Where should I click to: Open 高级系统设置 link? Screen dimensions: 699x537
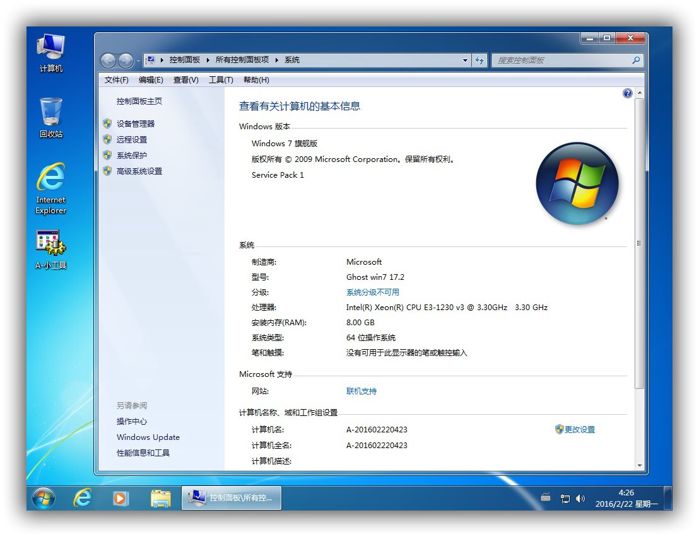pyautogui.click(x=139, y=171)
